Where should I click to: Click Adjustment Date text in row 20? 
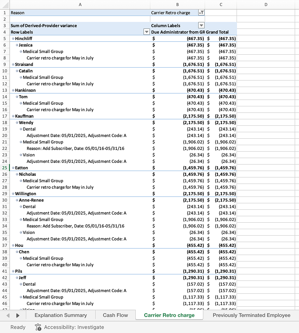pyautogui.click(x=76, y=136)
